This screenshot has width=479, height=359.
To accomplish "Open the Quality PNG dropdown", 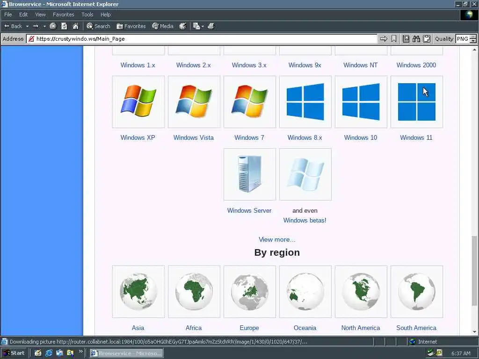I will [x=466, y=39].
